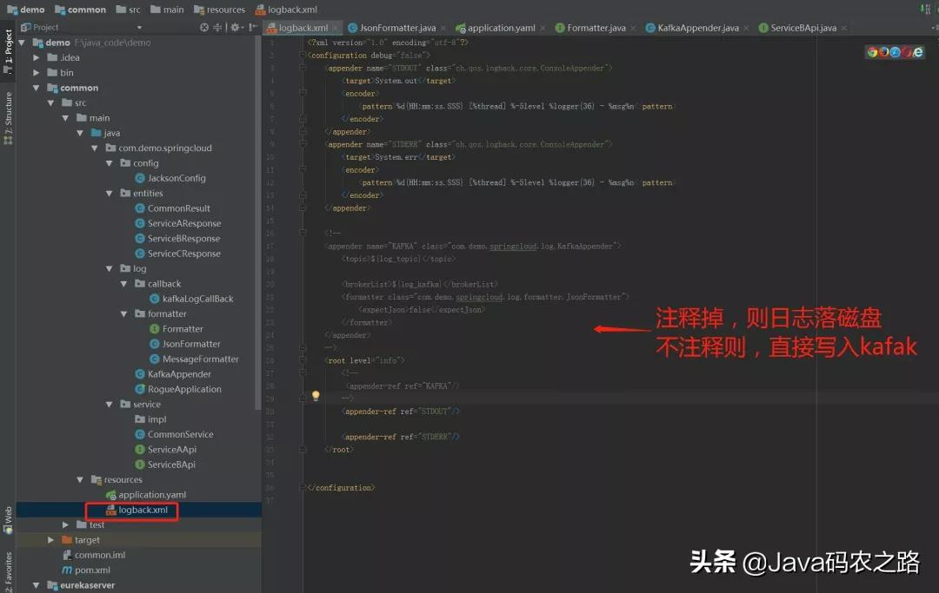Image resolution: width=939 pixels, height=593 pixels.
Task: Collapse the entities package
Action: 109,194
